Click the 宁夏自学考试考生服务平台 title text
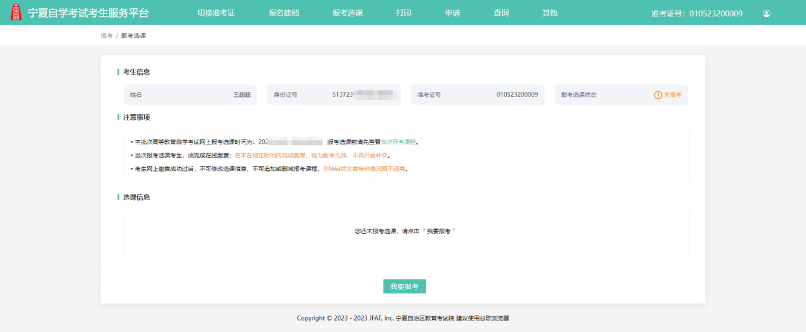 [88, 13]
